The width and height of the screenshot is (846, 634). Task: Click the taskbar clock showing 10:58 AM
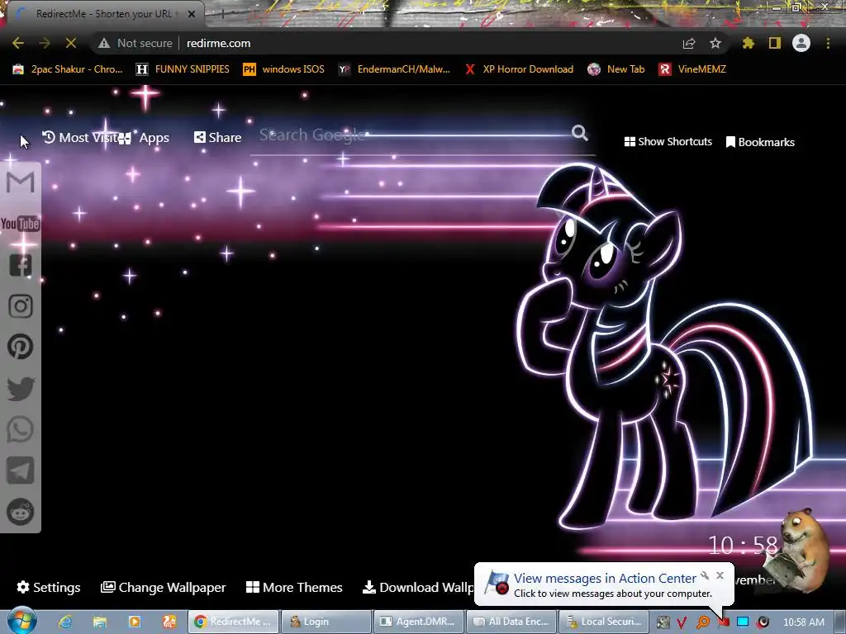(803, 622)
